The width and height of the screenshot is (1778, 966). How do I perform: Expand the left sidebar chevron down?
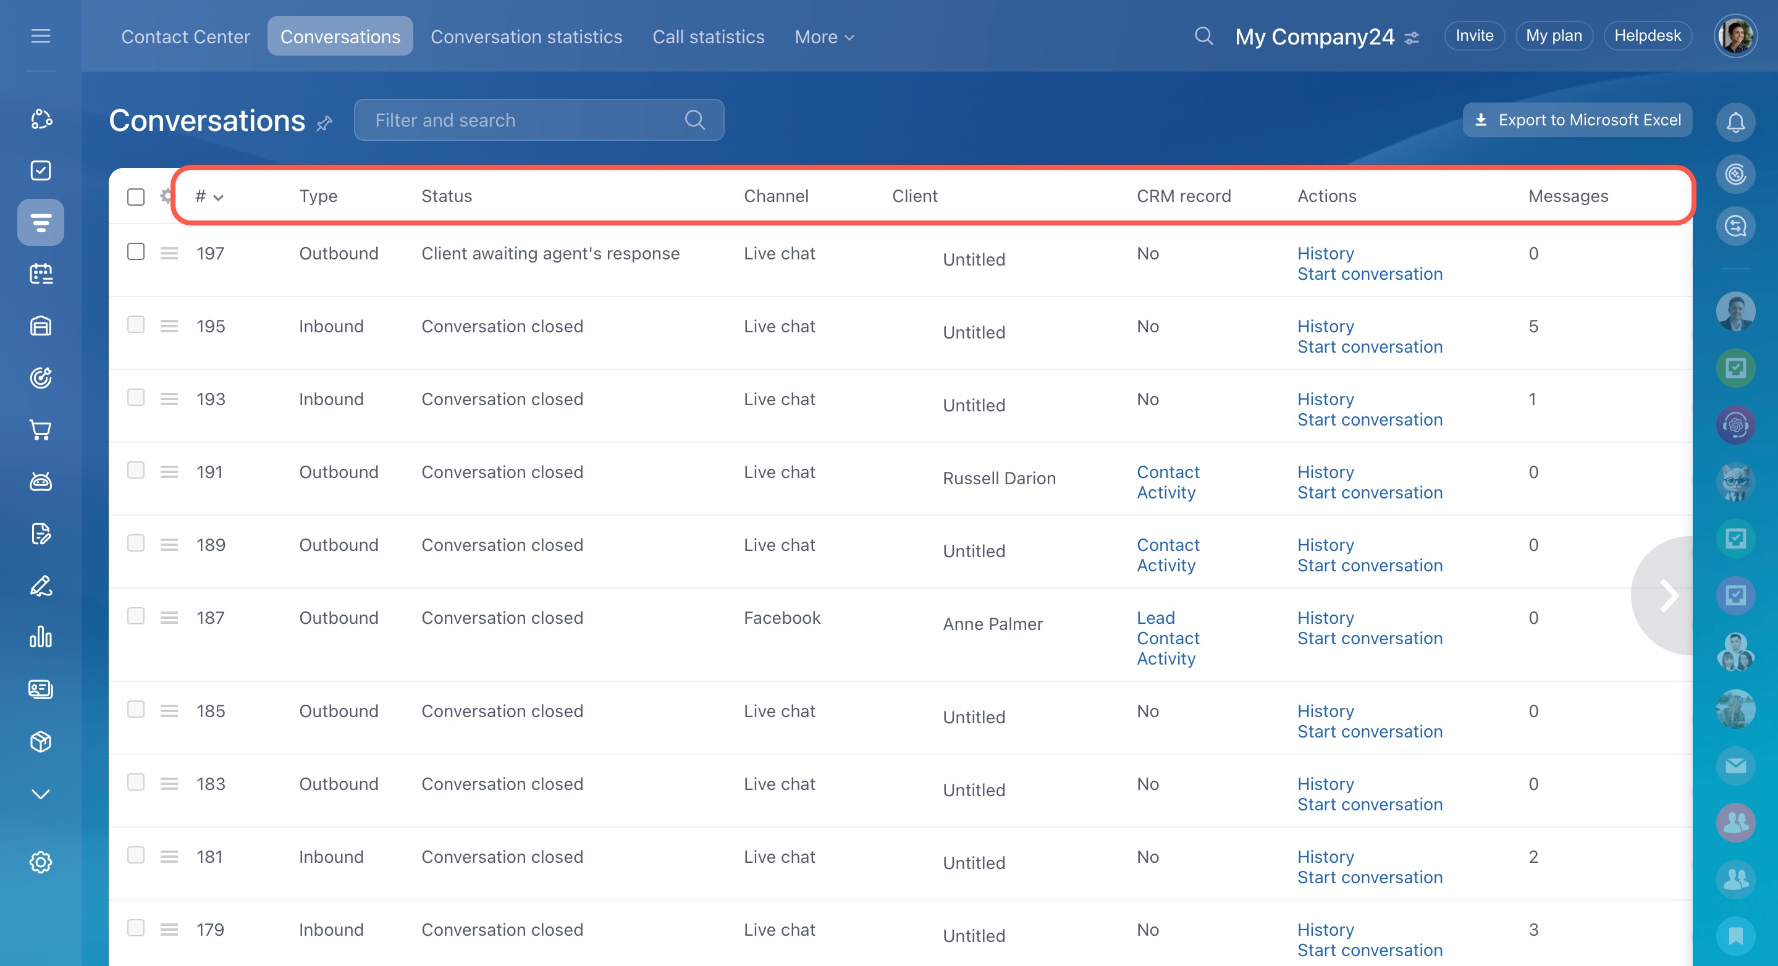[41, 794]
